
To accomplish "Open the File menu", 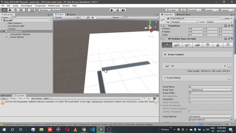I will click(x=3, y=6).
